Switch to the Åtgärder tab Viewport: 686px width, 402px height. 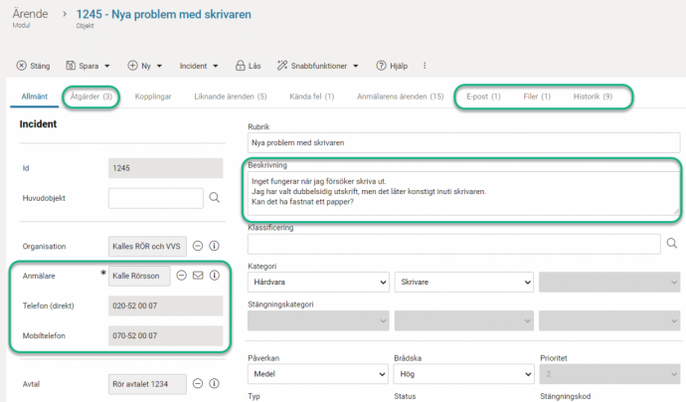pos(91,97)
